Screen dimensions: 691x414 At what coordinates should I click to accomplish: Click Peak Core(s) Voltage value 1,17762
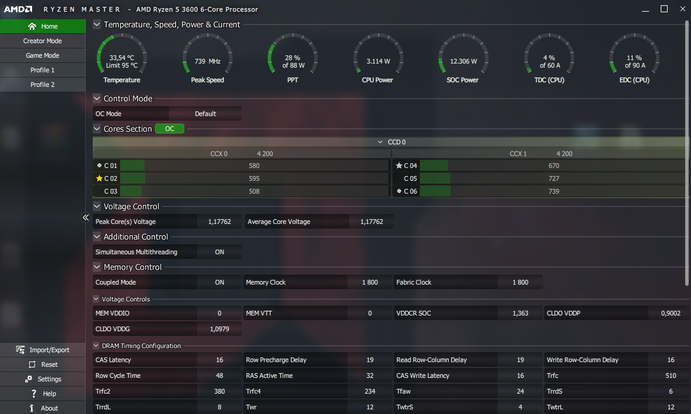click(219, 222)
